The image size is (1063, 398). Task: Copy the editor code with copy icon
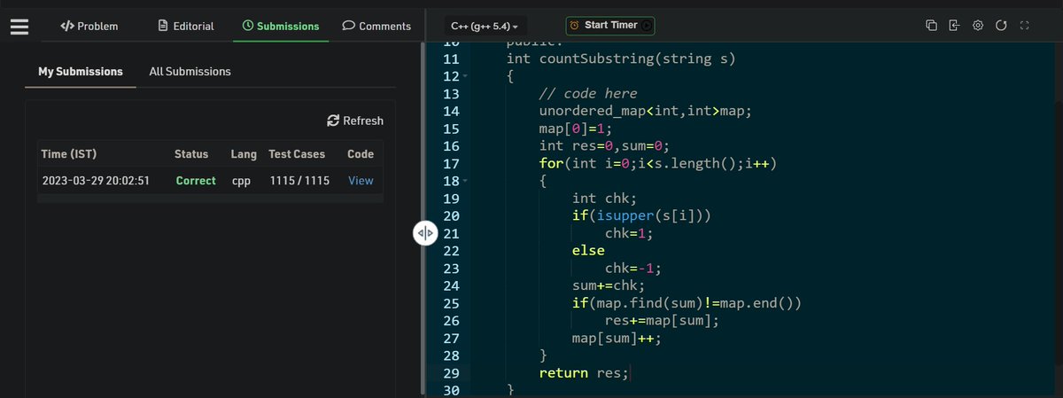point(931,26)
